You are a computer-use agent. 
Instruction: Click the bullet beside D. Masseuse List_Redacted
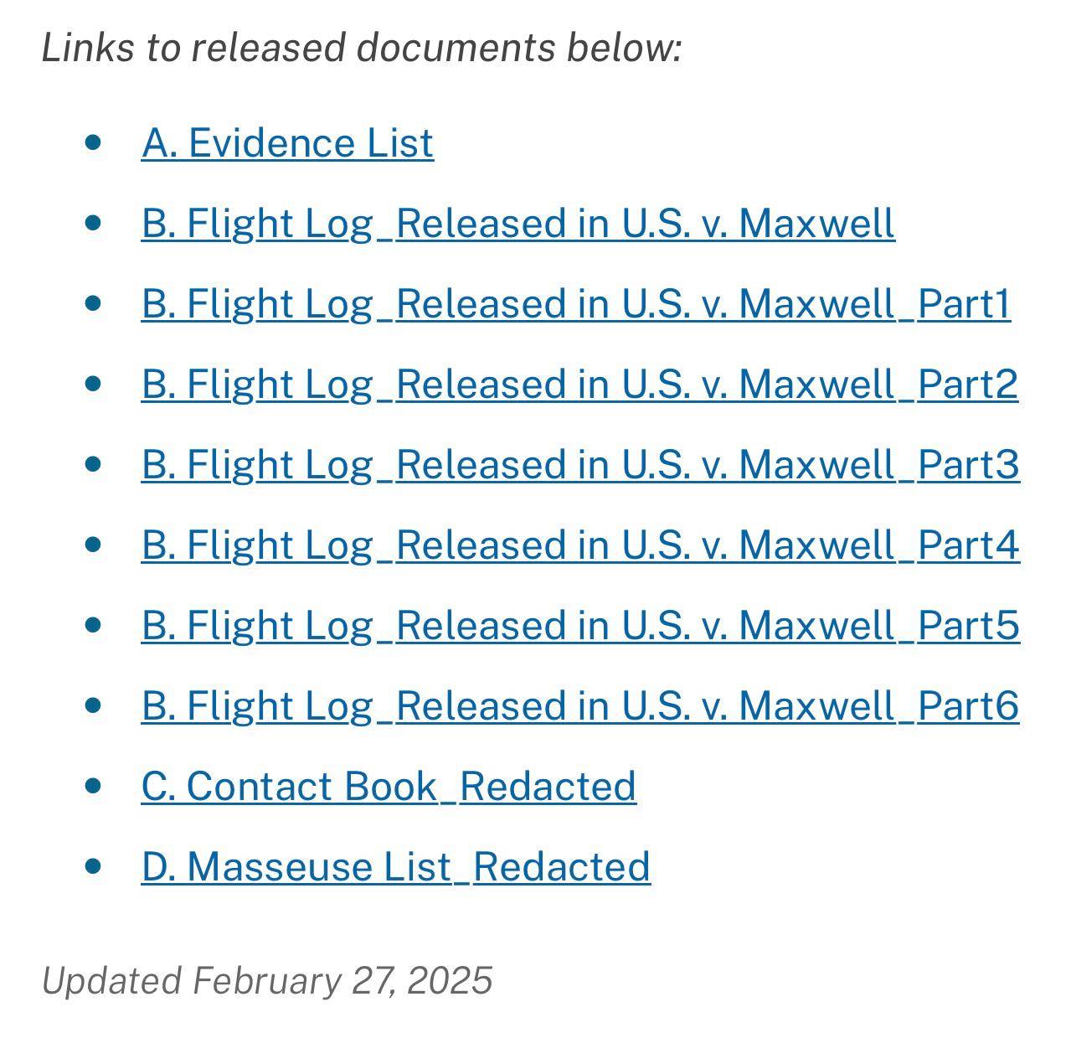(93, 866)
